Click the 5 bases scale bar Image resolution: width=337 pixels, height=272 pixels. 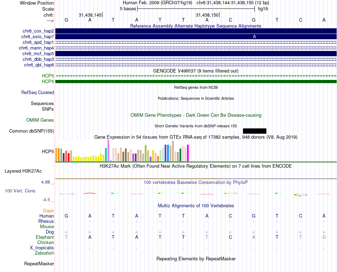tap(196, 9)
